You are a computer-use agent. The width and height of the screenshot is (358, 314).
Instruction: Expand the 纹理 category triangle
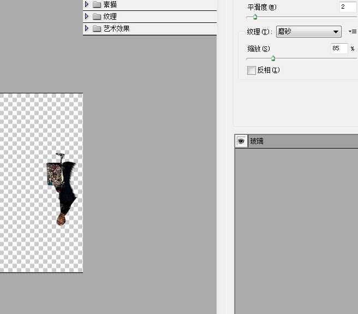click(x=87, y=17)
